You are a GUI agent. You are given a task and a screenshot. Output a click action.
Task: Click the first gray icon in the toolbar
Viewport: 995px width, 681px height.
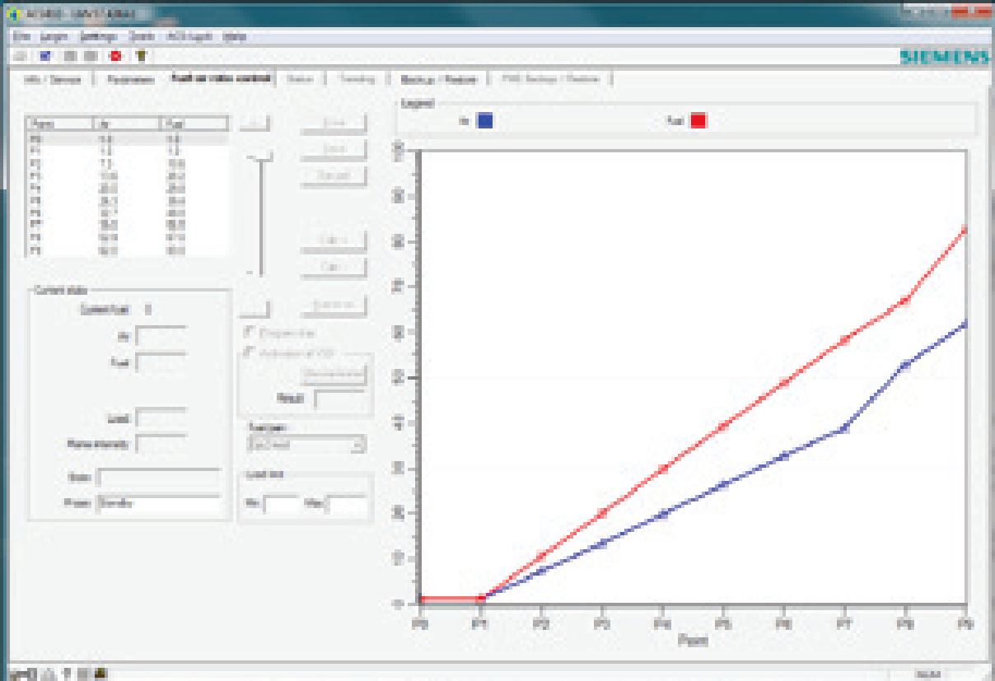pos(20,56)
